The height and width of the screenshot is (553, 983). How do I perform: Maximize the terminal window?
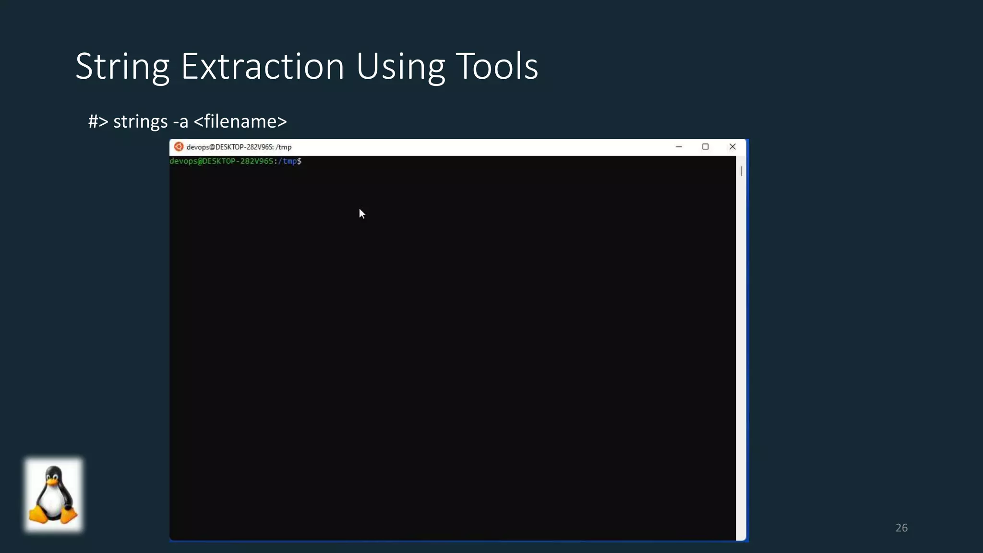click(705, 147)
